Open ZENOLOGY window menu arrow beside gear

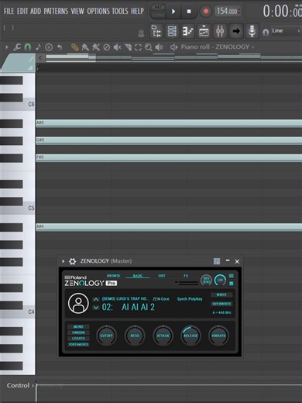(63, 261)
